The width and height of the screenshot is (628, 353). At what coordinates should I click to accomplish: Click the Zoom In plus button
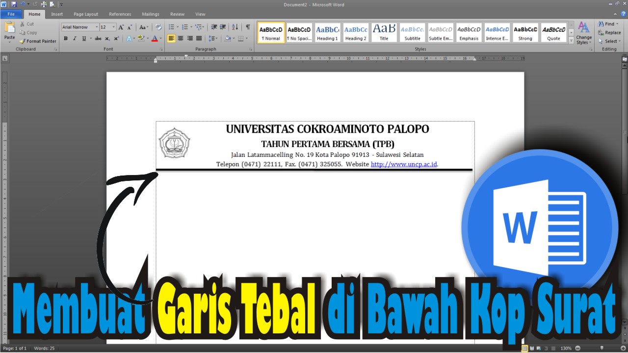click(x=622, y=349)
